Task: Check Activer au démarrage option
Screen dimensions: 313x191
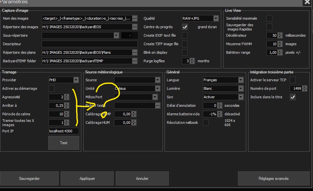Action: (51, 88)
